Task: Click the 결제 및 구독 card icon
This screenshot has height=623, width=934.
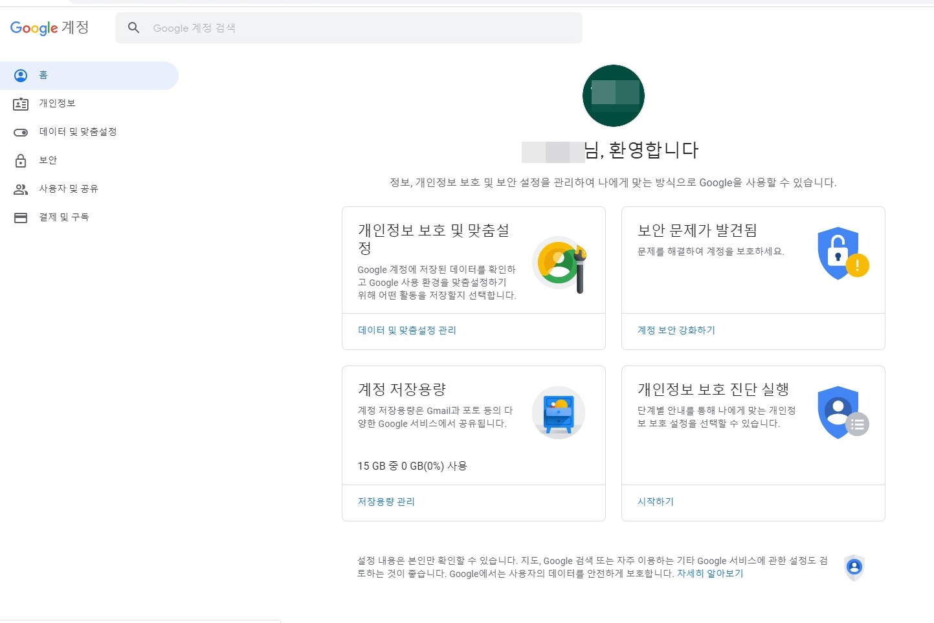Action: [x=21, y=218]
